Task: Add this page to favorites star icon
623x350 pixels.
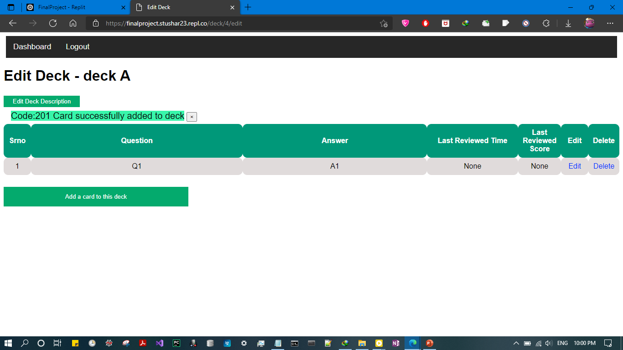Action: coord(384,23)
